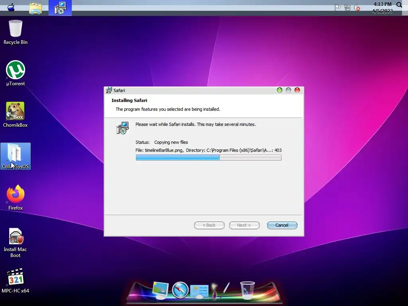Show the clock and date panel
This screenshot has height=306, width=408.
coord(382,8)
